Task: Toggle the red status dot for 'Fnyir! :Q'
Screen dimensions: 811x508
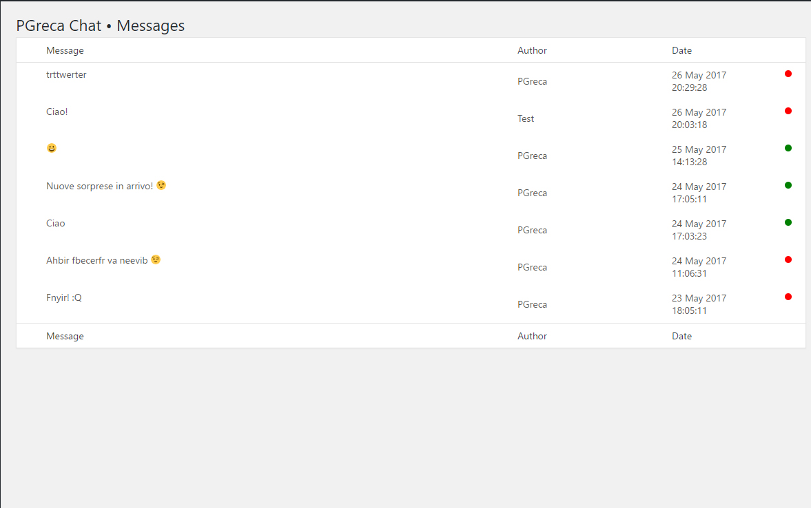Action: [x=788, y=297]
